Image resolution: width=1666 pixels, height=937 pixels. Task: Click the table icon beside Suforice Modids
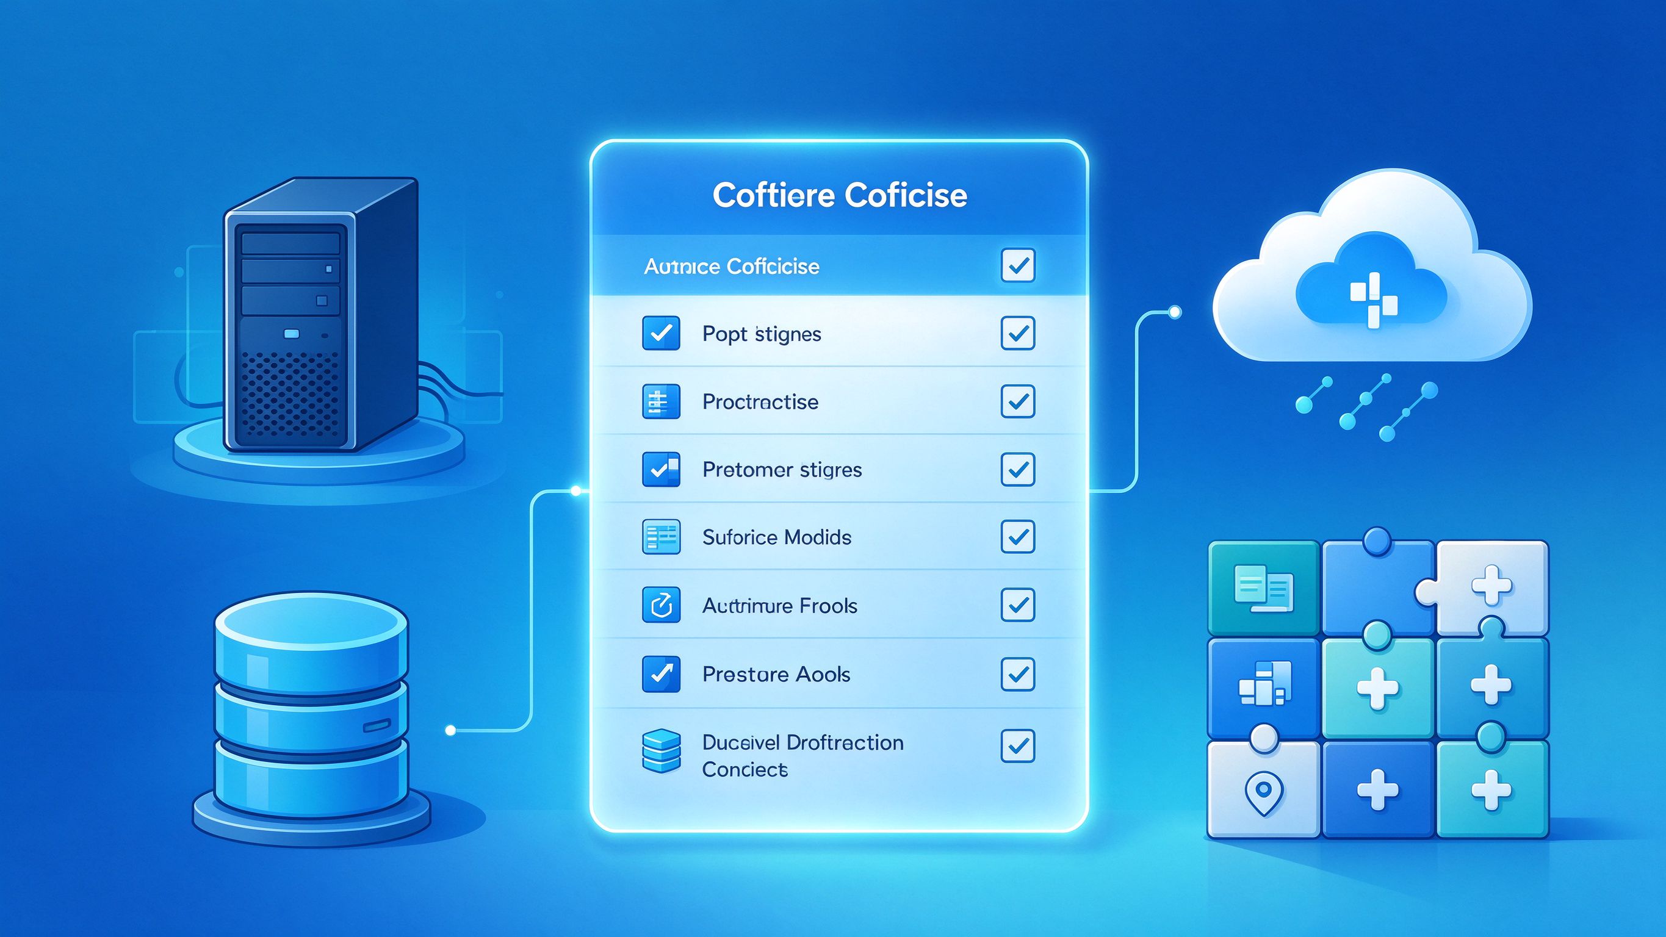coord(661,537)
